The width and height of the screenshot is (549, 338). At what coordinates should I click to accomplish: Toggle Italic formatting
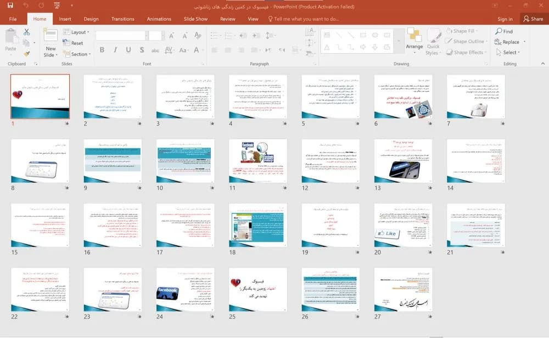click(x=115, y=50)
